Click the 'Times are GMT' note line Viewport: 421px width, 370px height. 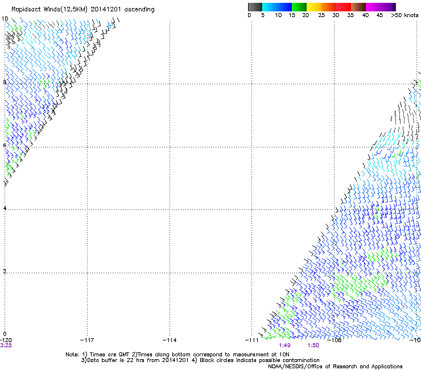click(x=178, y=355)
